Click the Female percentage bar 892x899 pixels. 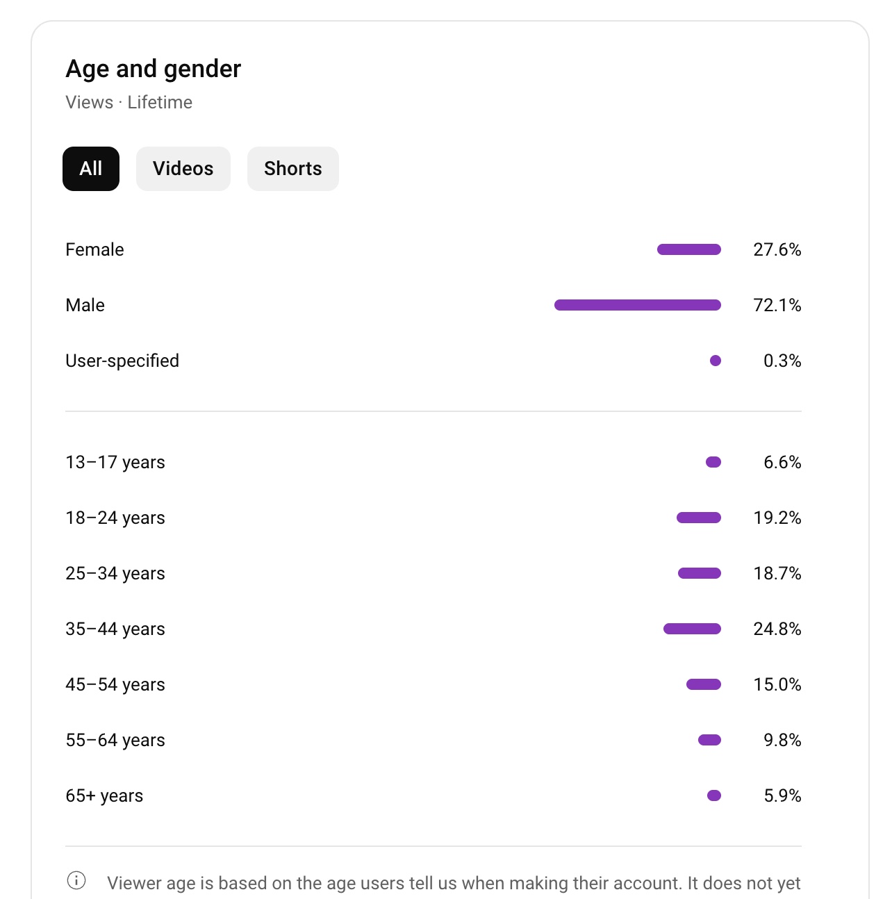point(689,249)
